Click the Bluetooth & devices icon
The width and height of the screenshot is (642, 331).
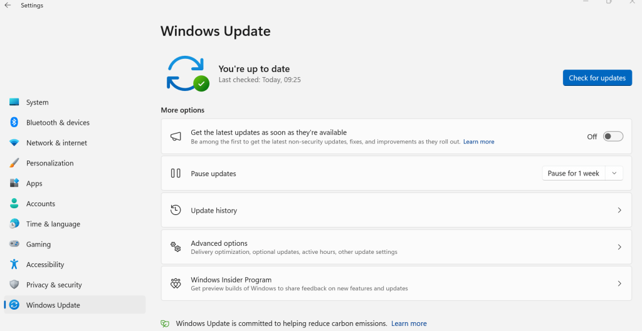[14, 122]
